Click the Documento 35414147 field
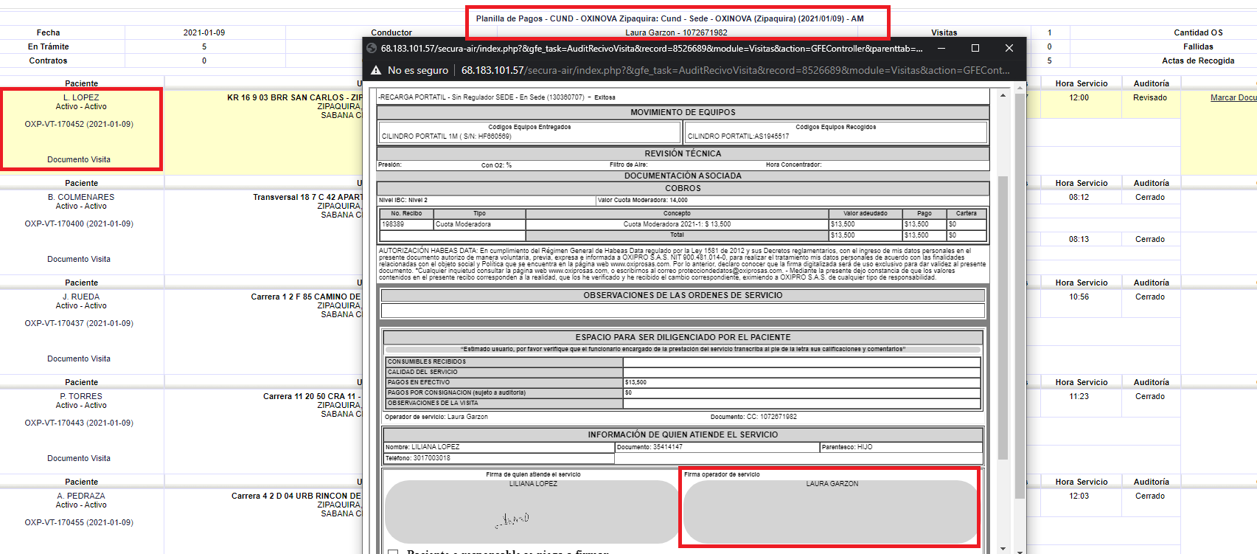The image size is (1257, 554). [717, 447]
